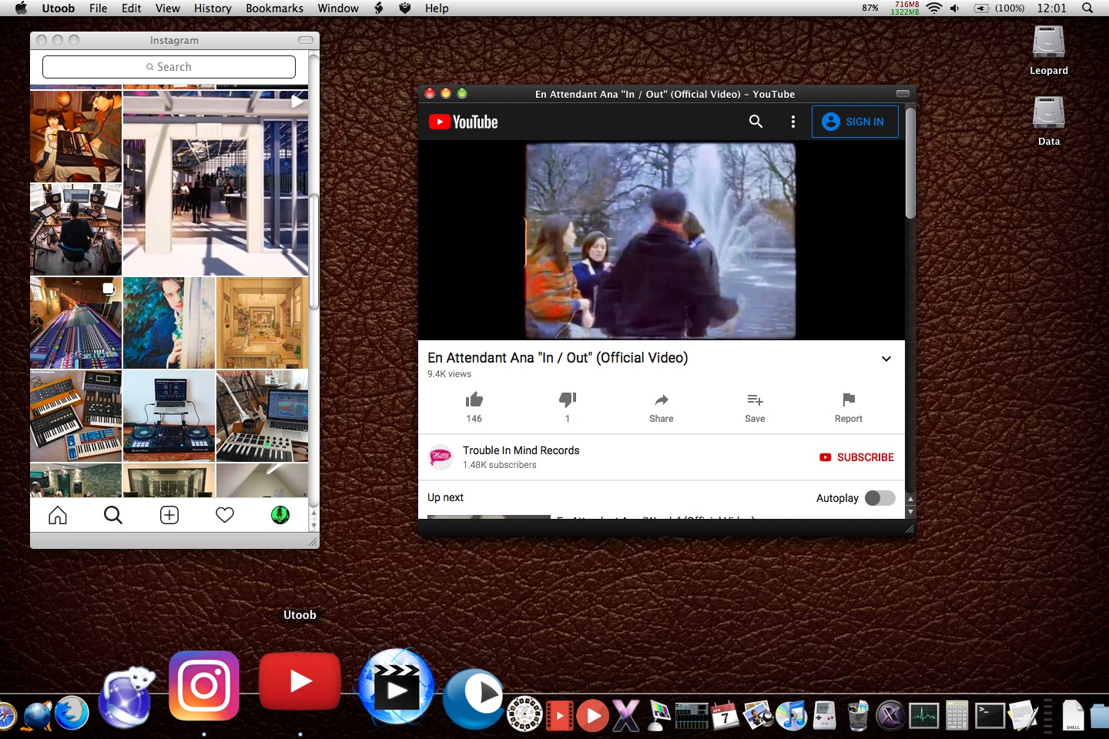1109x739 pixels.
Task: Launch Firefox from the Dock
Action: tap(72, 713)
